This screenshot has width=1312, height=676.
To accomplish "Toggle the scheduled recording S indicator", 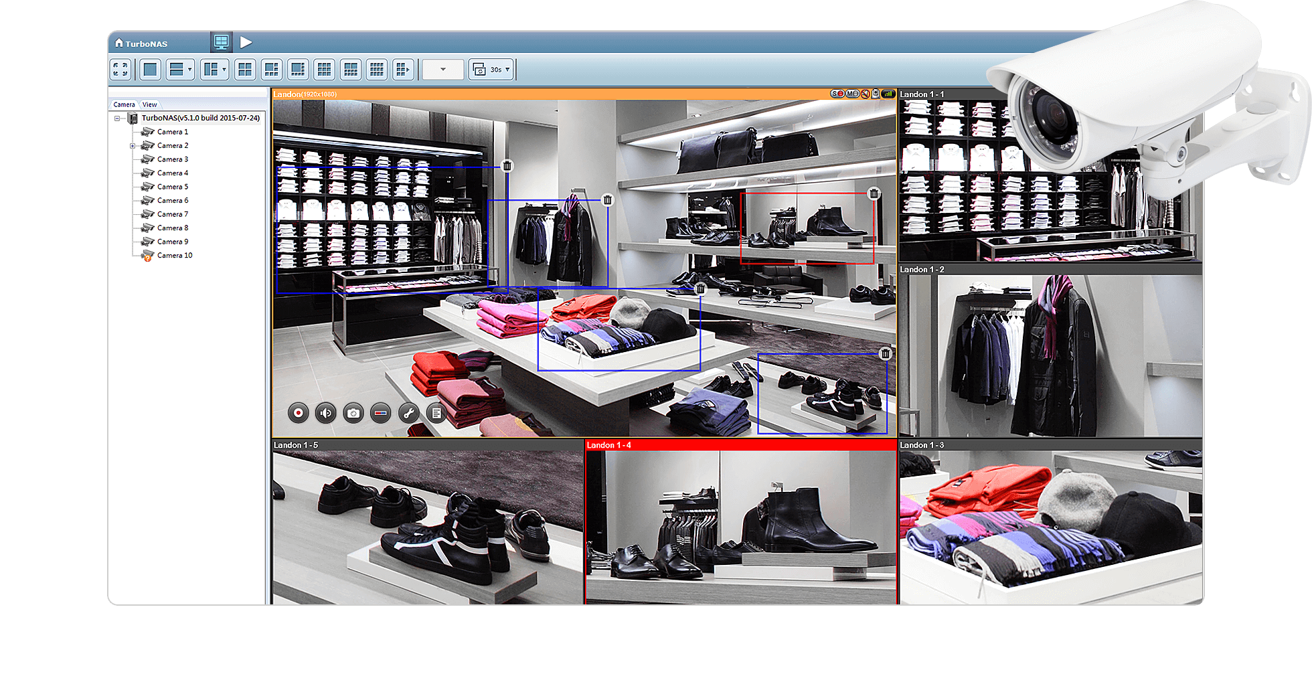I will point(837,94).
